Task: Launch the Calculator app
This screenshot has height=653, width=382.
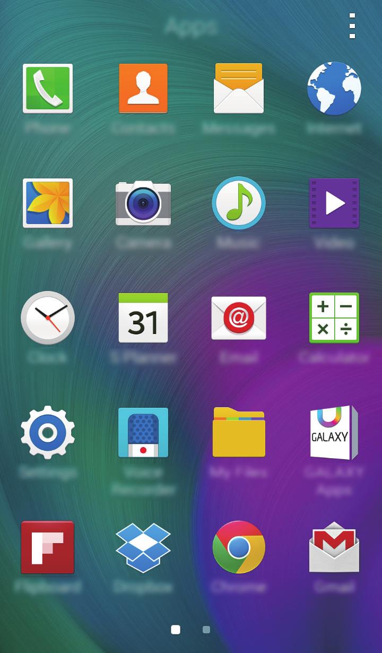Action: (334, 317)
